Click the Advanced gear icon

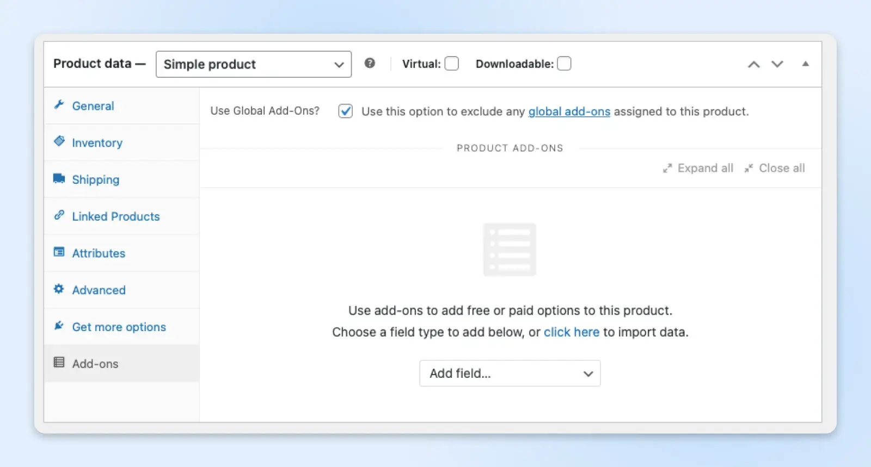tap(59, 289)
